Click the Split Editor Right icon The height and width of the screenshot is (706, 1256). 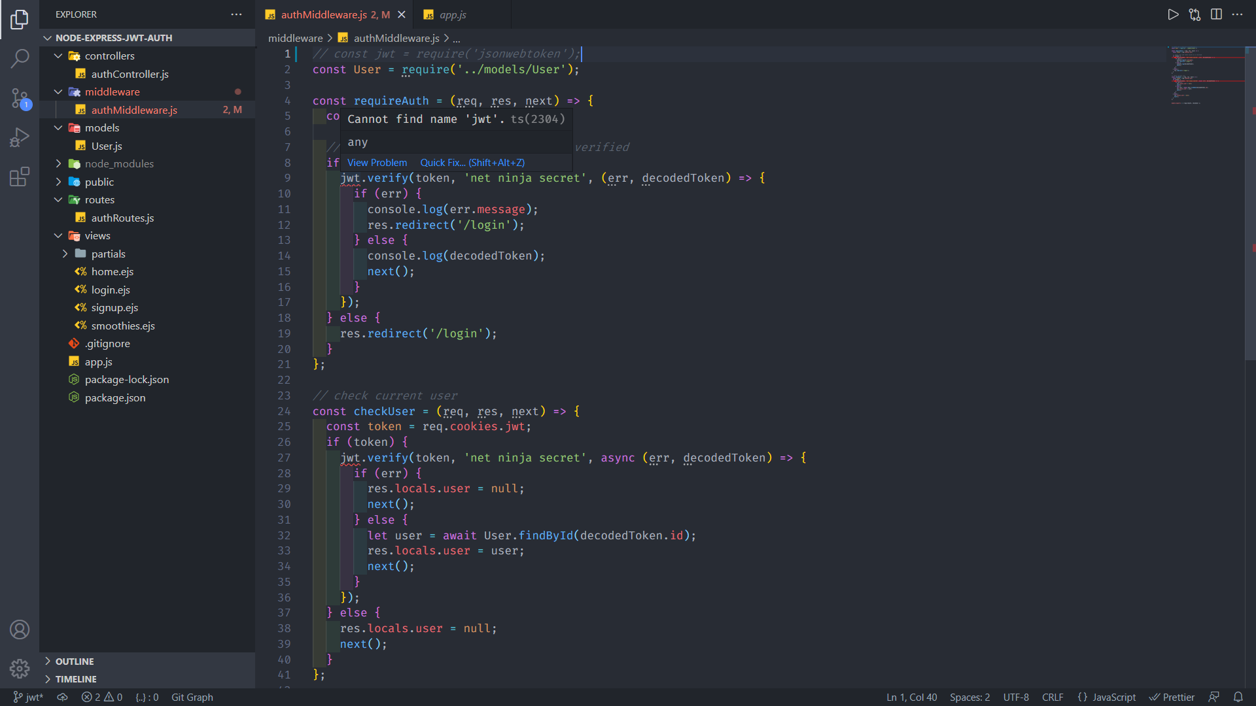click(x=1216, y=14)
